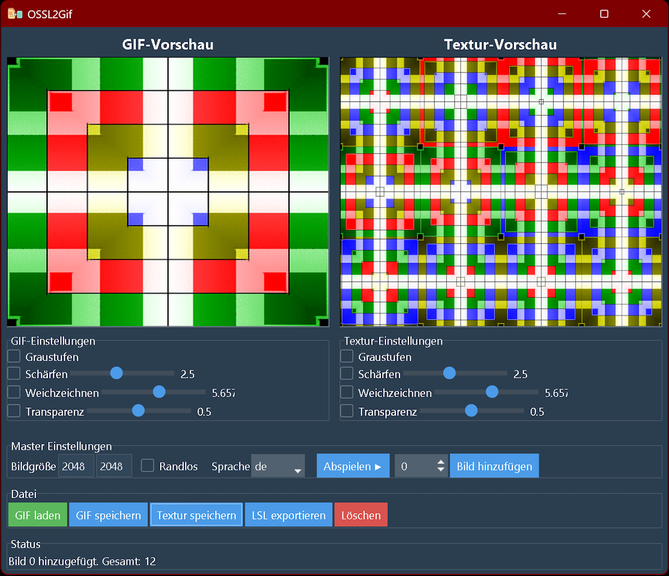Check Transparenz in Textur-Einstellungen
Image resolution: width=669 pixels, height=576 pixels.
point(347,411)
